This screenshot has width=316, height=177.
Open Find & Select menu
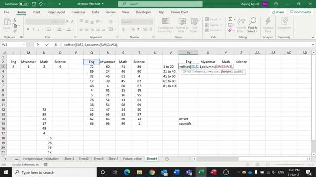pos(252,25)
